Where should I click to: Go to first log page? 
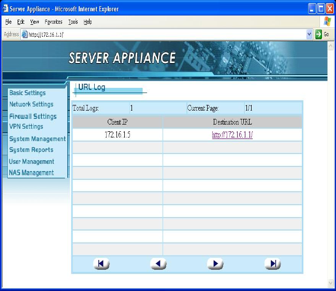[101, 264]
